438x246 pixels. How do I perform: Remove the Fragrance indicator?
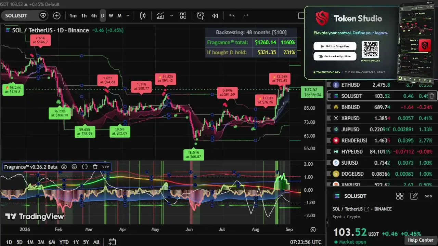(95, 167)
